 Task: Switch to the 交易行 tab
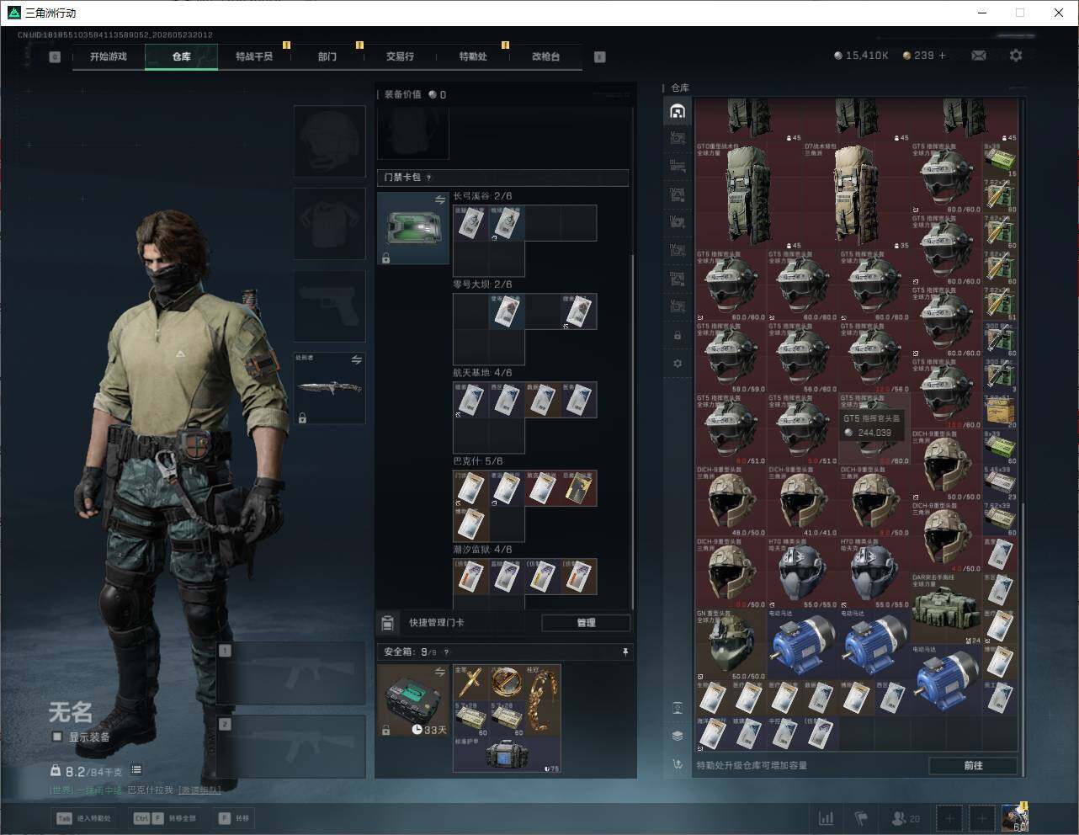[x=400, y=56]
